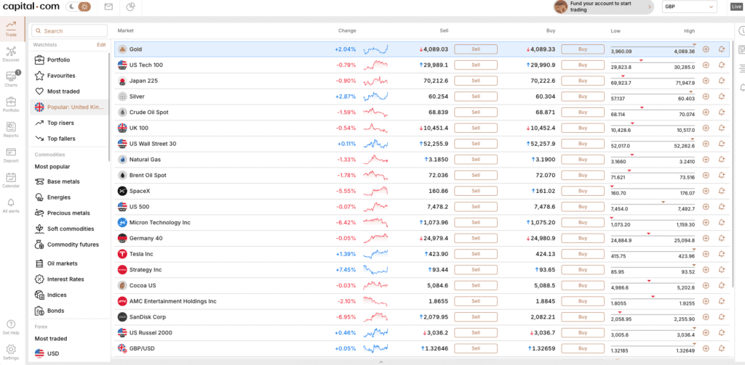Click the Low/High range bar for Cocoa US
The width and height of the screenshot is (745, 365).
[x=653, y=284]
